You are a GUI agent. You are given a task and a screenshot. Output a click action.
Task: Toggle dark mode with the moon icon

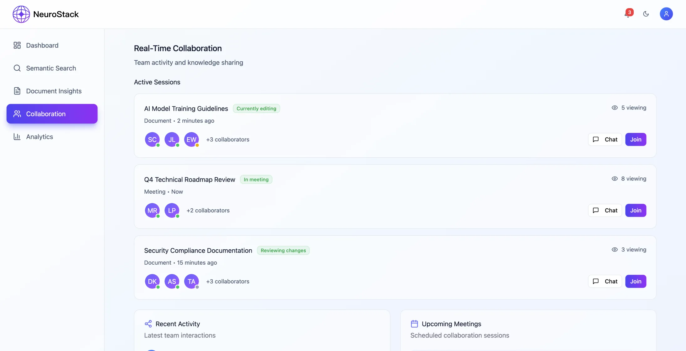[646, 14]
